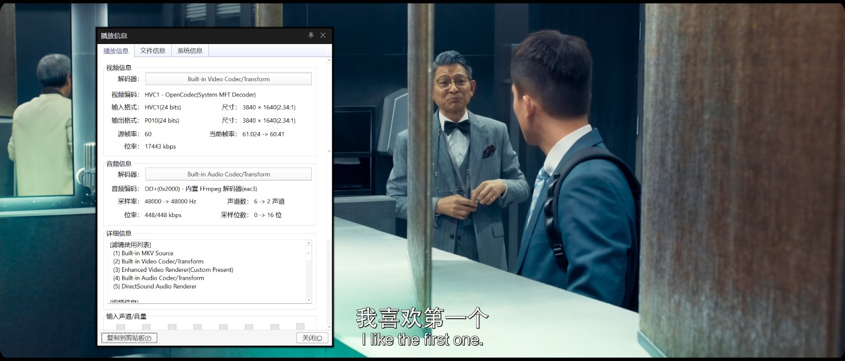Select the (3) Enhanced Video Renderer line
The width and height of the screenshot is (845, 361).
[x=173, y=270]
